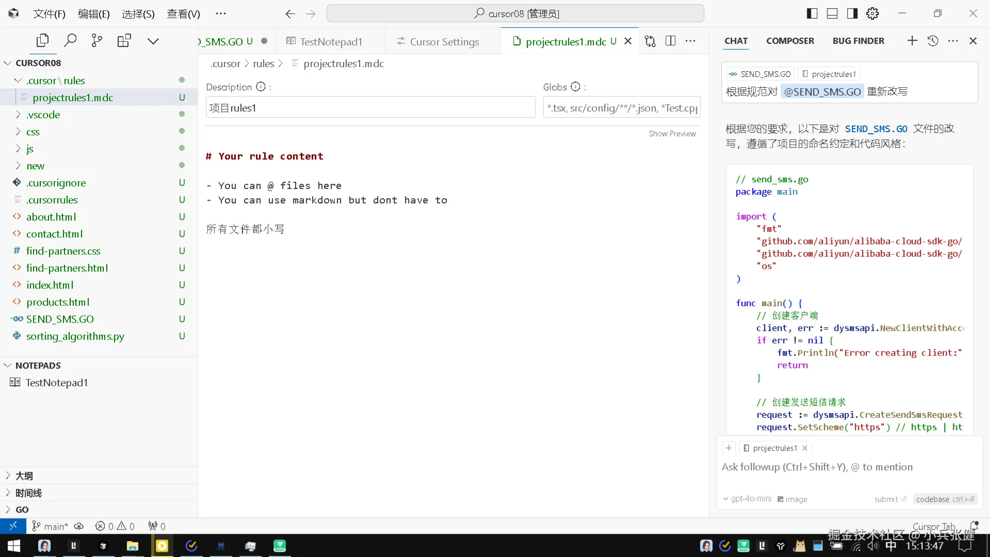Show hidden menu bar items ellipsis
This screenshot has height=557, width=990.
coord(221,14)
